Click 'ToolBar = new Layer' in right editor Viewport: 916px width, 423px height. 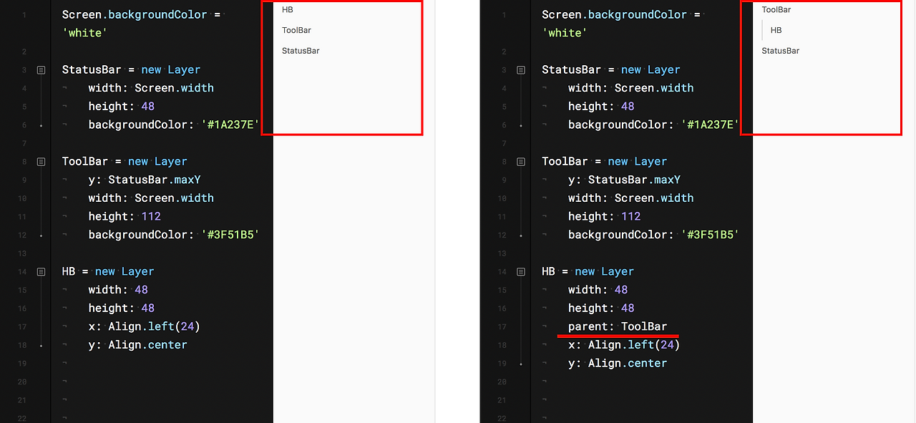coord(605,161)
